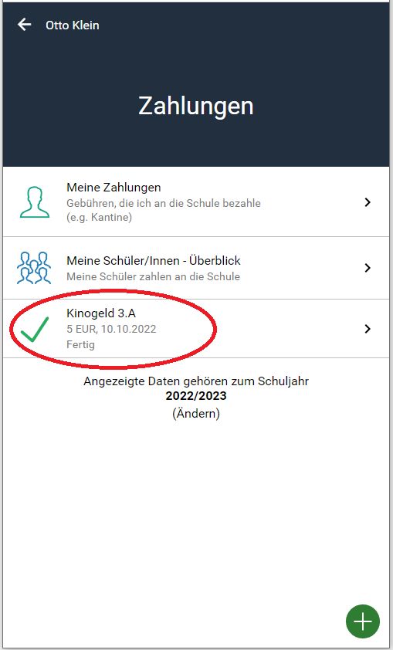Viewport: 393px width, 650px height.
Task: Add a new payment with the green plus button
Action: pyautogui.click(x=363, y=621)
